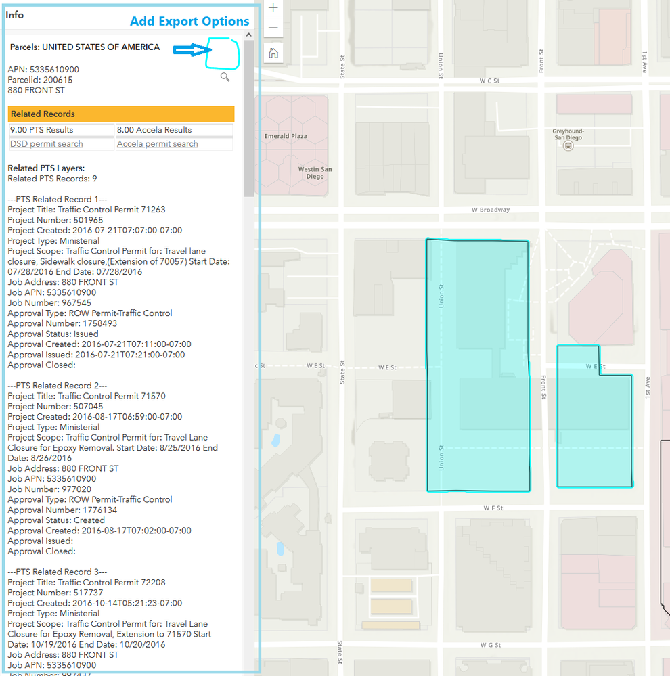Click the '---PTS Related Record 2---' heading
Screen dimensions: 670x676
tap(58, 386)
